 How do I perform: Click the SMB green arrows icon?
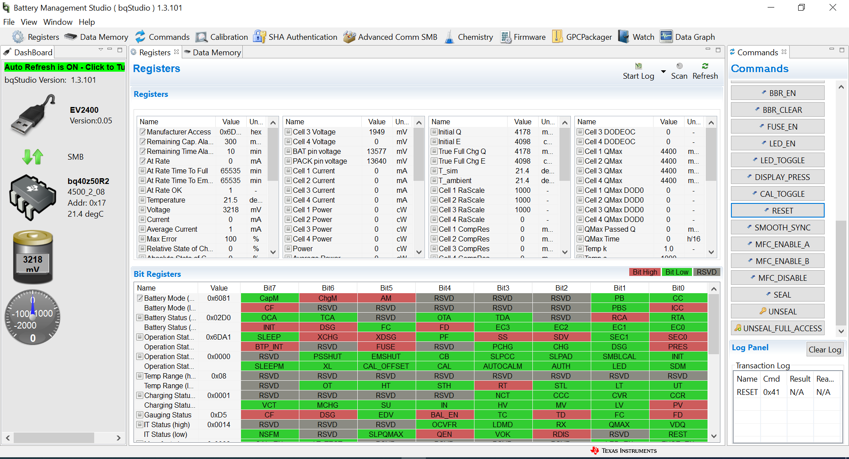point(33,157)
